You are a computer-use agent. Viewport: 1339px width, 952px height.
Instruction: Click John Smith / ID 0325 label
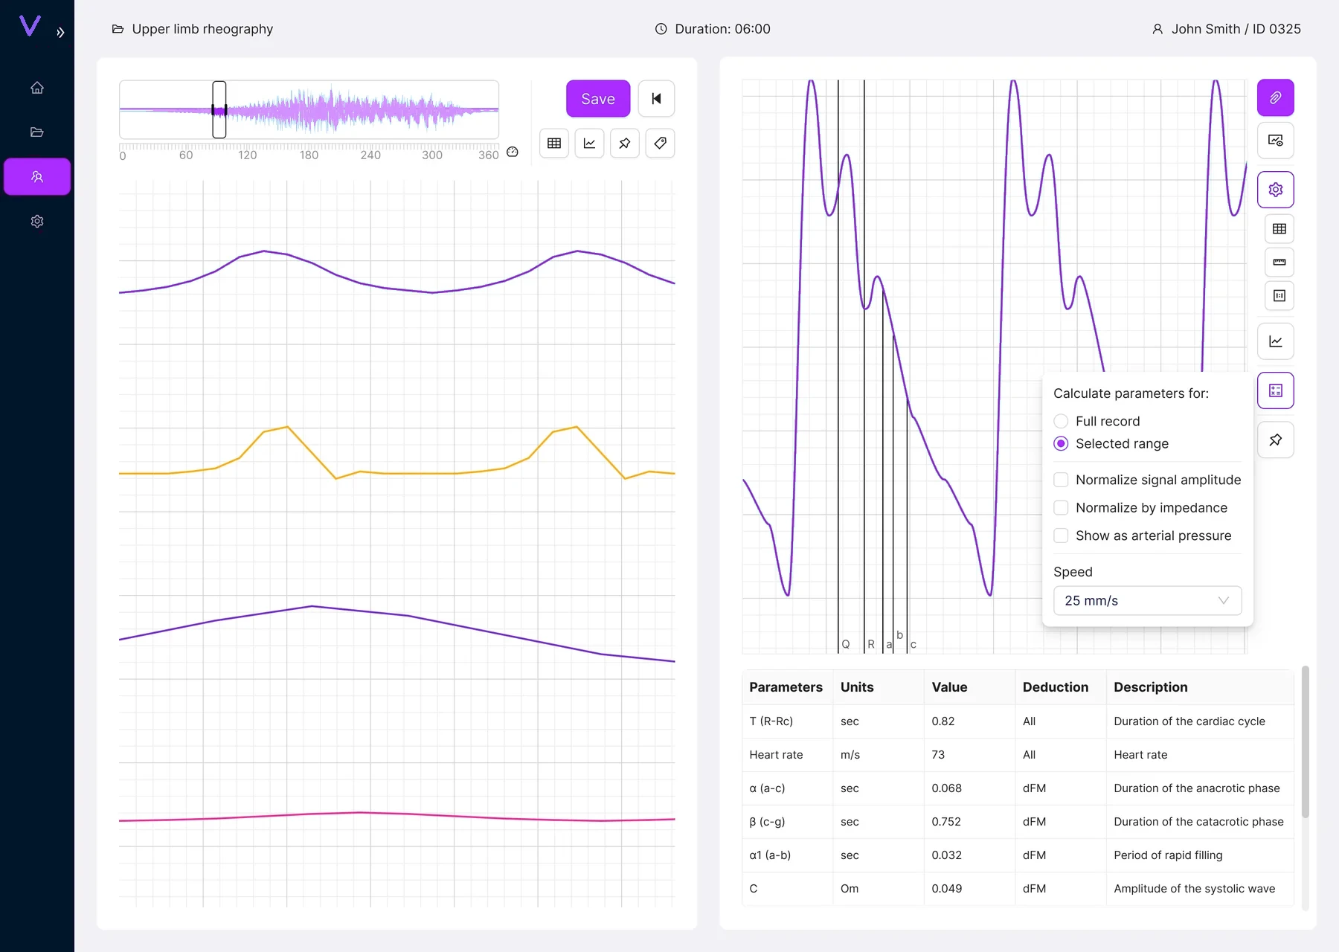pos(1236,29)
